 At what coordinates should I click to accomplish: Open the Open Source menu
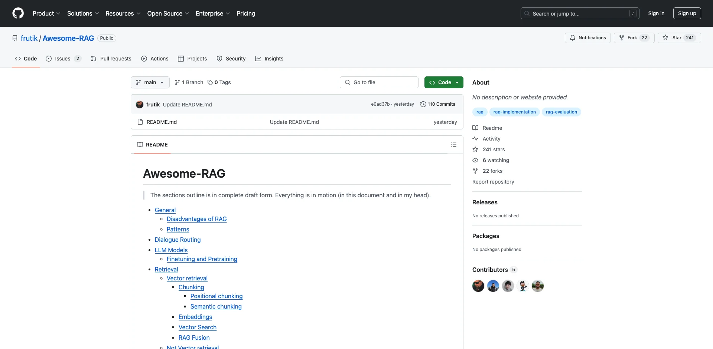(x=168, y=13)
